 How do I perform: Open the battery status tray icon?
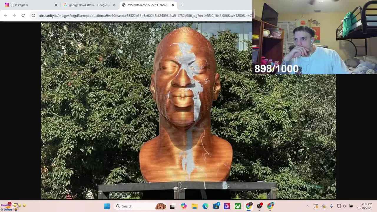(351, 206)
